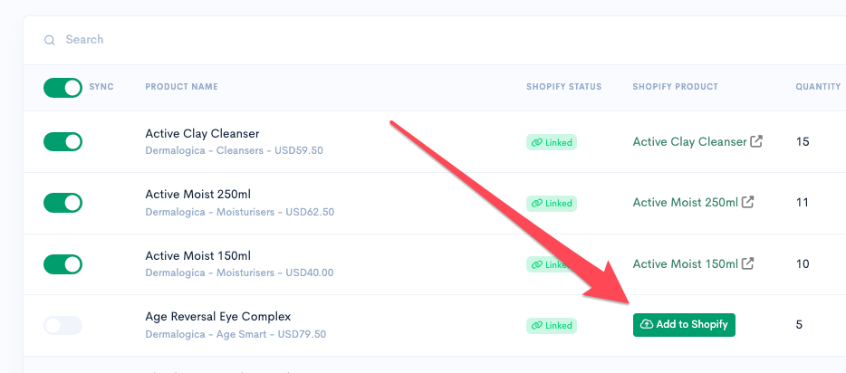Viewport: 846px width, 373px height.
Task: Toggle the master Sync switch in header
Action: tap(62, 88)
